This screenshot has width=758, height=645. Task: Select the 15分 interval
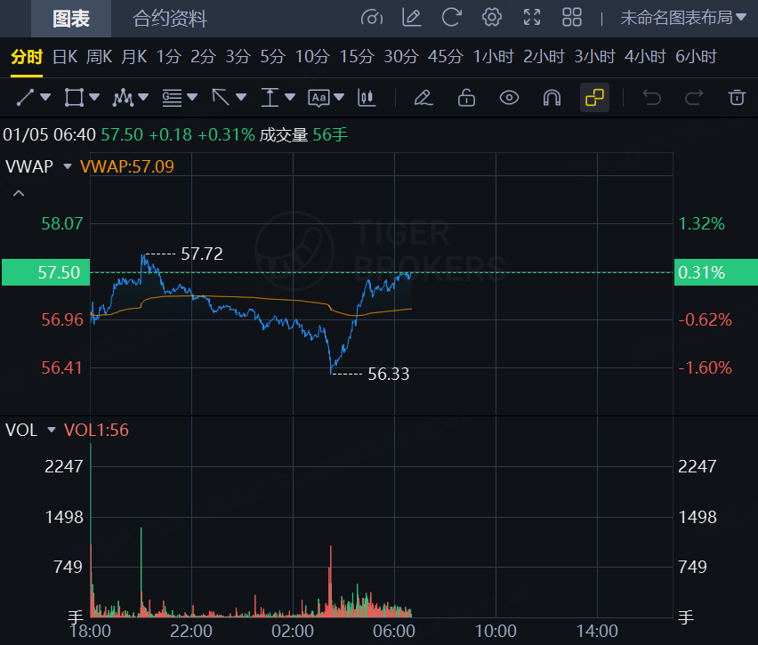pyautogui.click(x=357, y=57)
